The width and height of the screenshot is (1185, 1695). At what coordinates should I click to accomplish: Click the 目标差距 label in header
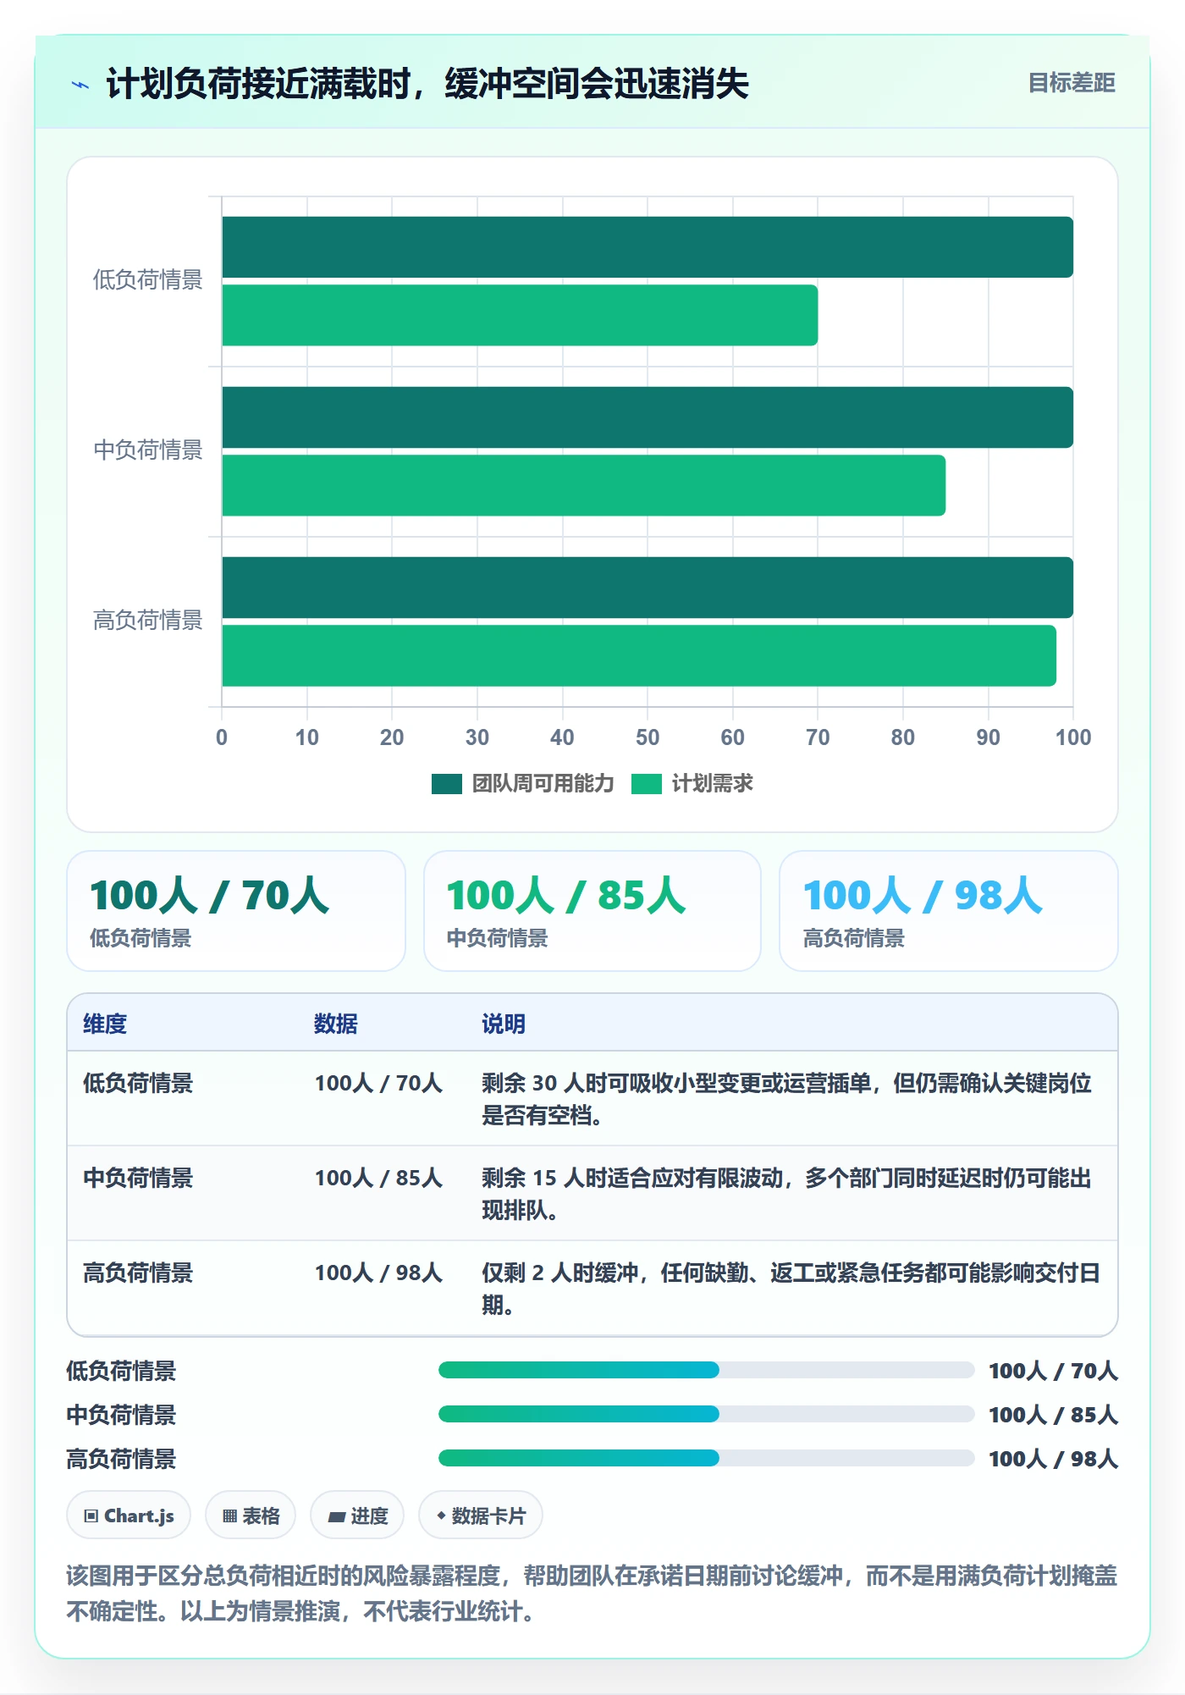coord(1071,83)
